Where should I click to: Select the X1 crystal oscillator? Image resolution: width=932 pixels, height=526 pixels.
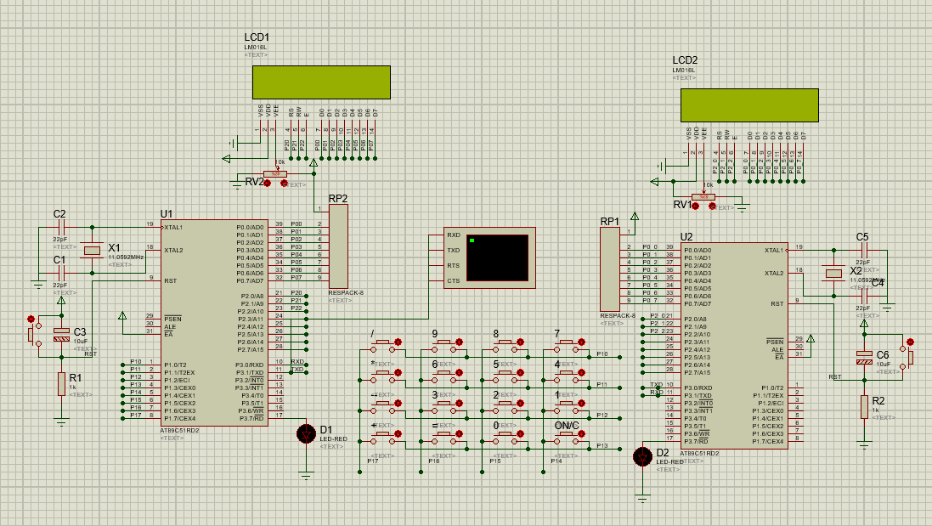coord(92,250)
